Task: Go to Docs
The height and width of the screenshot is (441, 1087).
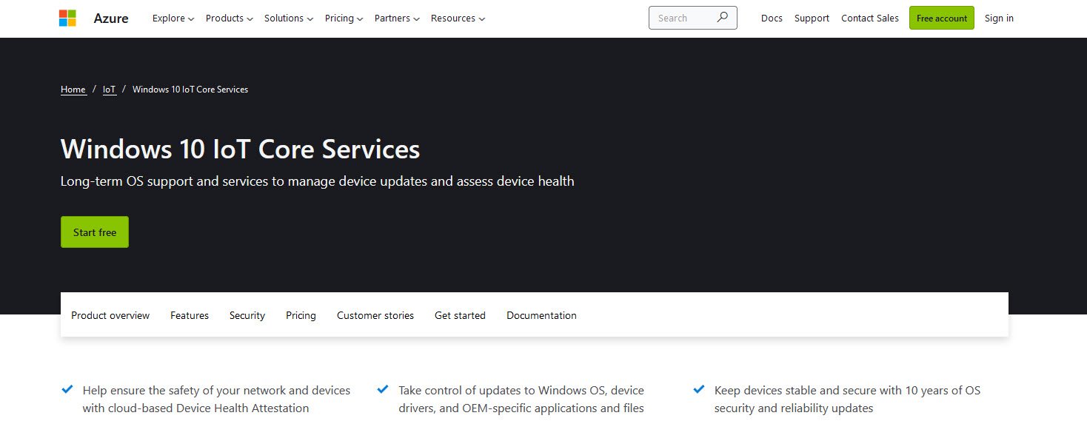Action: click(x=772, y=18)
